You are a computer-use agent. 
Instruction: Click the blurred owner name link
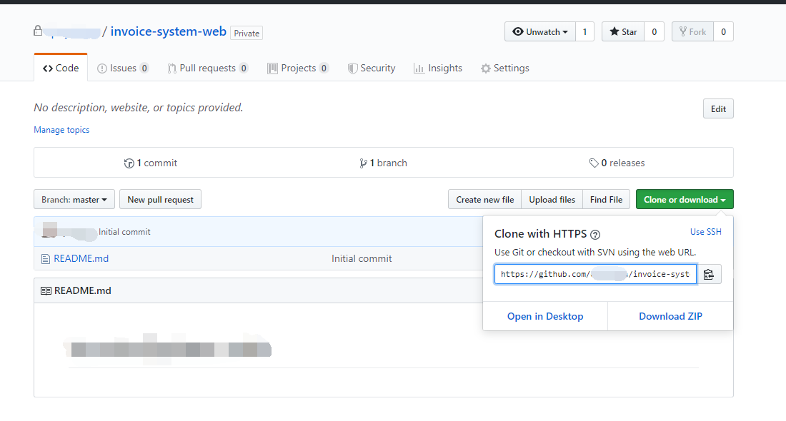[73, 32]
